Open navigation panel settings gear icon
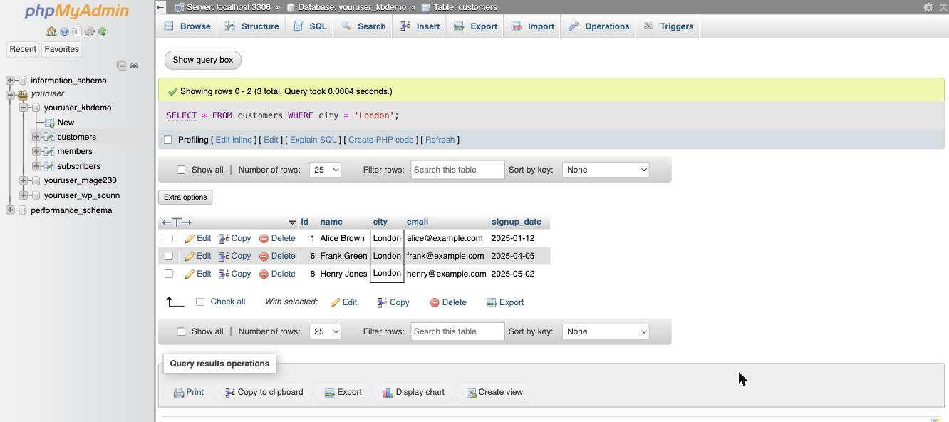 tap(90, 31)
